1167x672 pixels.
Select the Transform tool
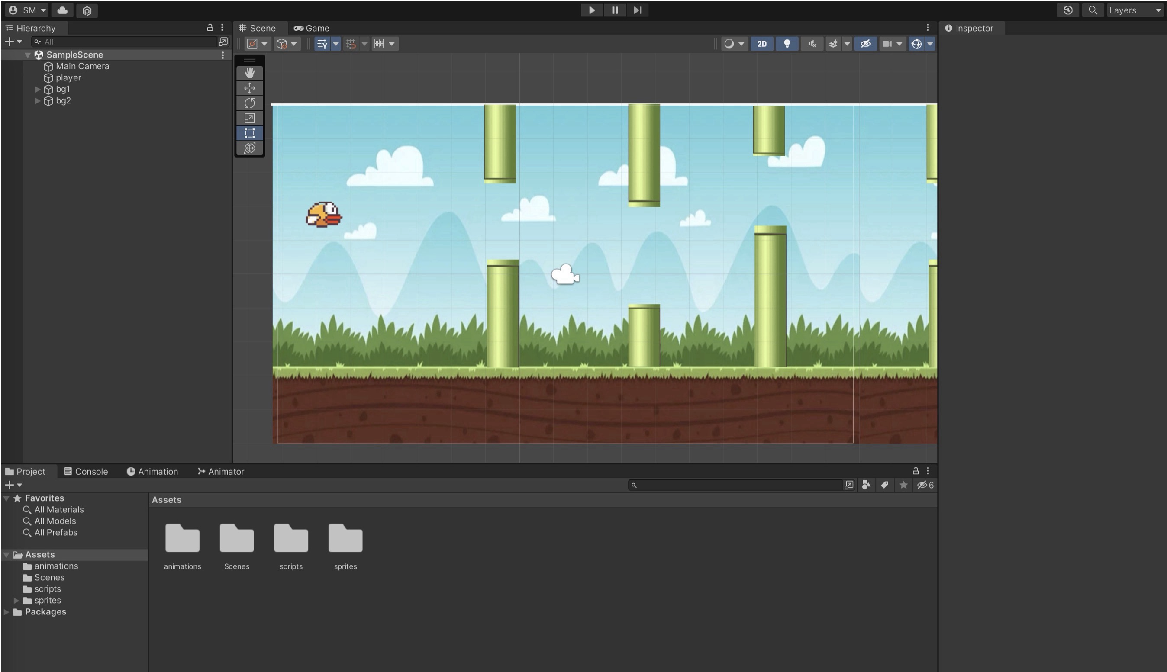249,148
